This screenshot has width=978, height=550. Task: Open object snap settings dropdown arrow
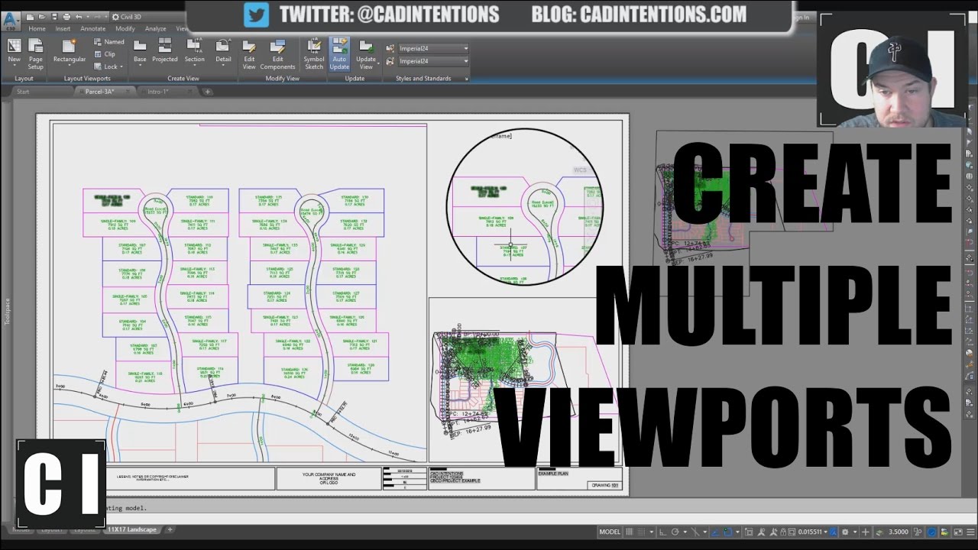737,532
